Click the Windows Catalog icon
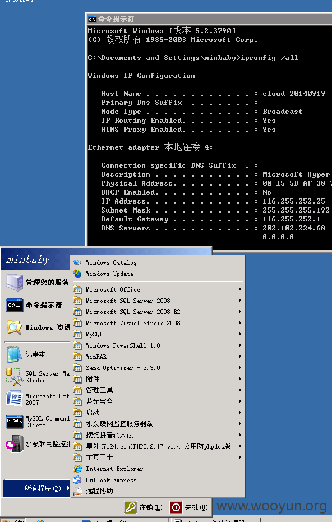Image resolution: width=332 pixels, height=522 pixels. pyautogui.click(x=77, y=262)
